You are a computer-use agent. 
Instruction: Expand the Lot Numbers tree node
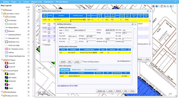(x=4, y=16)
